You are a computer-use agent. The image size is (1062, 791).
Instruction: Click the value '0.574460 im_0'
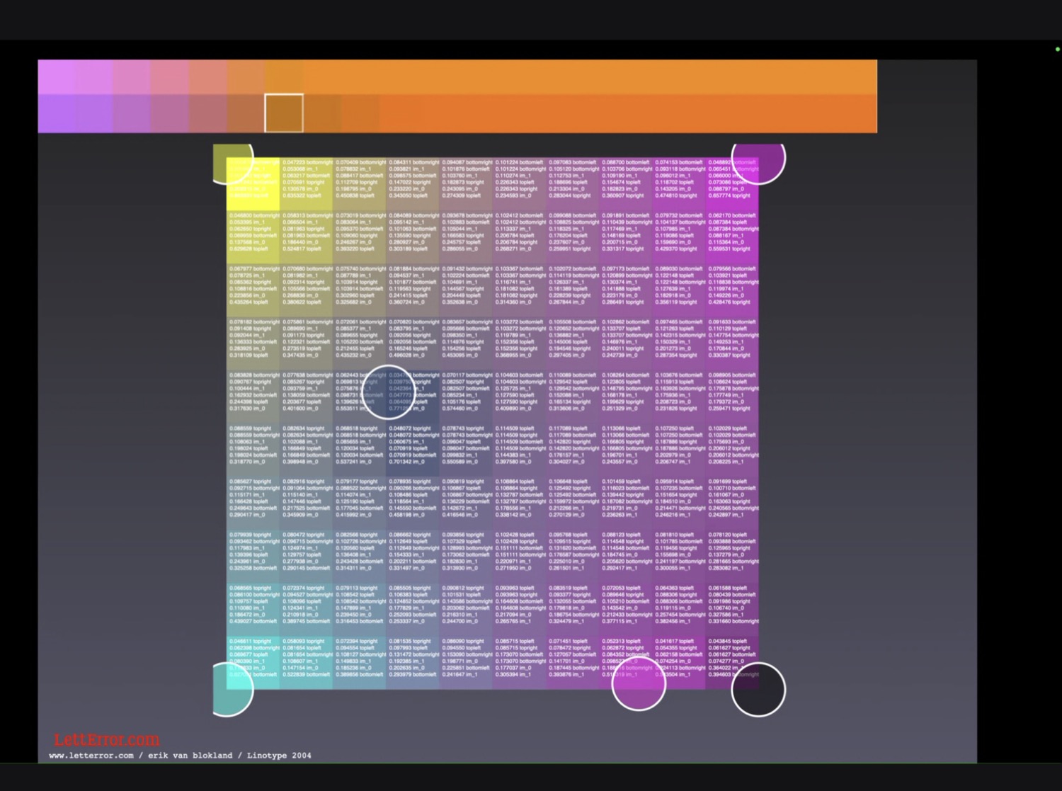[461, 408]
